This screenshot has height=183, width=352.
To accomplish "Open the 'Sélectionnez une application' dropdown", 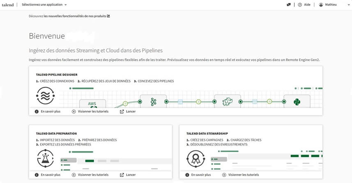I will 44,5.
